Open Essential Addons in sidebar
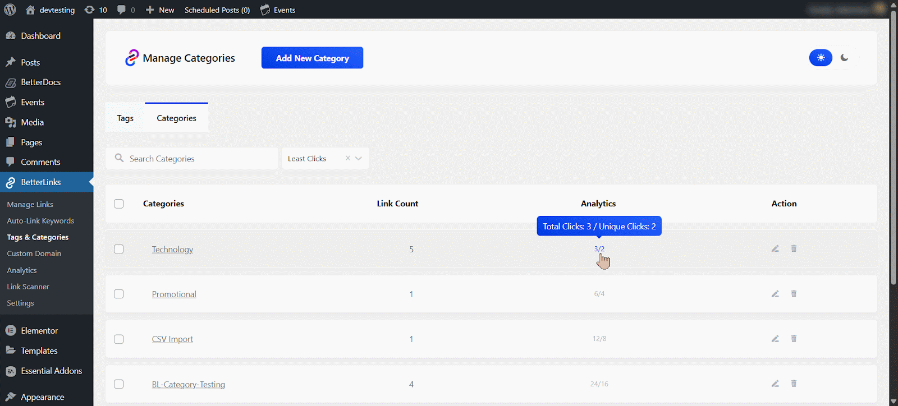 pyautogui.click(x=47, y=371)
